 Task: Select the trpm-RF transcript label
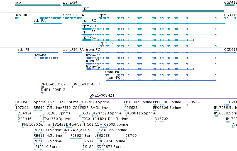tap(88, 32)
